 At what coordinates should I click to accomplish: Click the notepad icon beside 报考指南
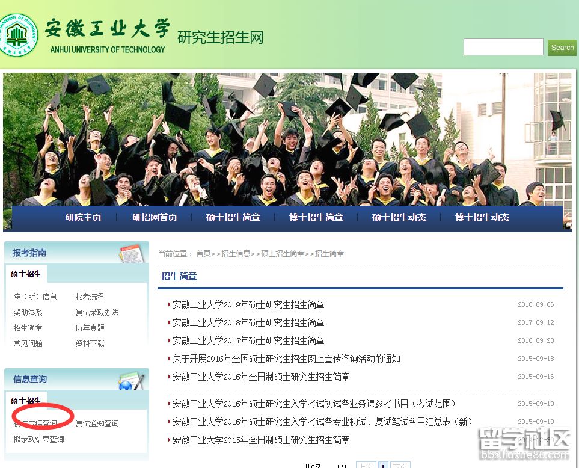click(130, 253)
